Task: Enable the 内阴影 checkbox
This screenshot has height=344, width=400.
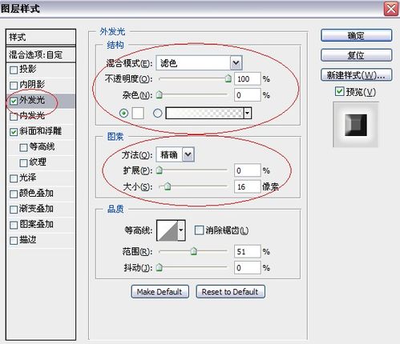Action: tap(14, 86)
